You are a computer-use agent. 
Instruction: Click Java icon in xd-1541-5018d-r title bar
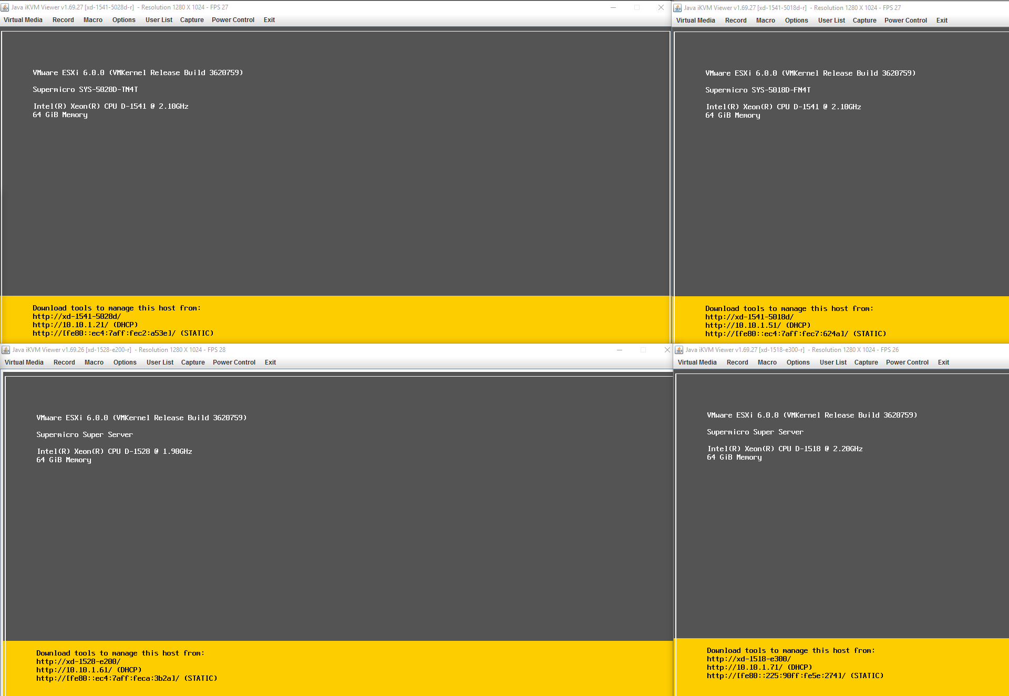click(678, 8)
